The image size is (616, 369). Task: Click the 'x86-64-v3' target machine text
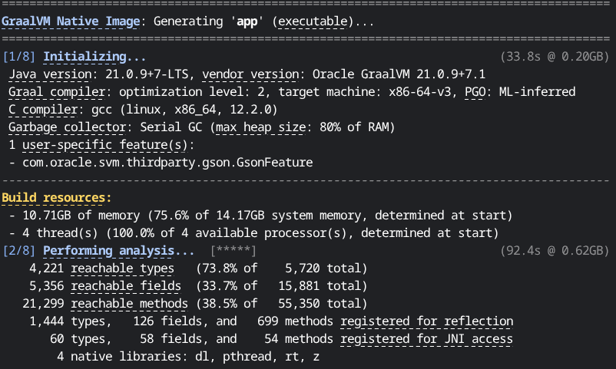(x=419, y=92)
